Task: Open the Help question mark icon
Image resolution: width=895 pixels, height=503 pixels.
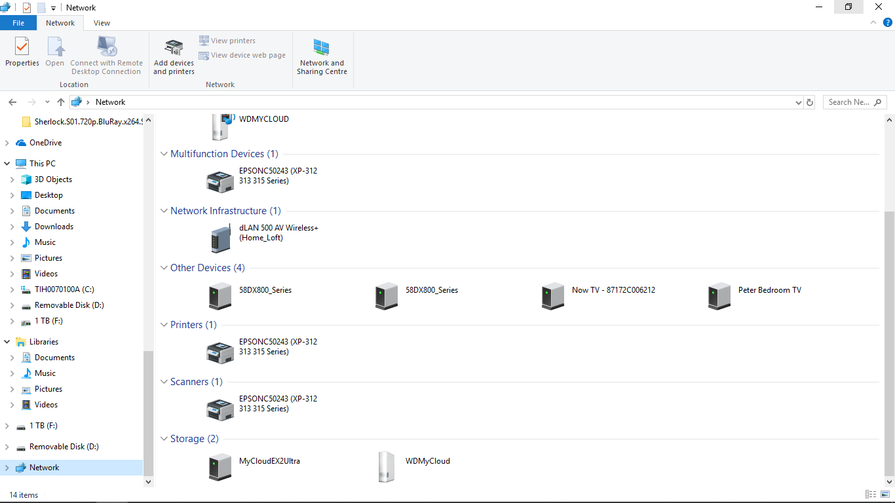Action: click(x=888, y=22)
